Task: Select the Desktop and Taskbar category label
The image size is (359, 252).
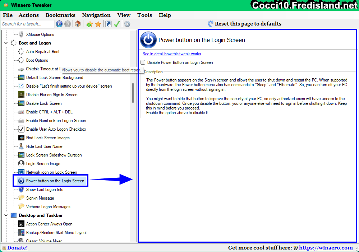Action: pyautogui.click(x=41, y=215)
